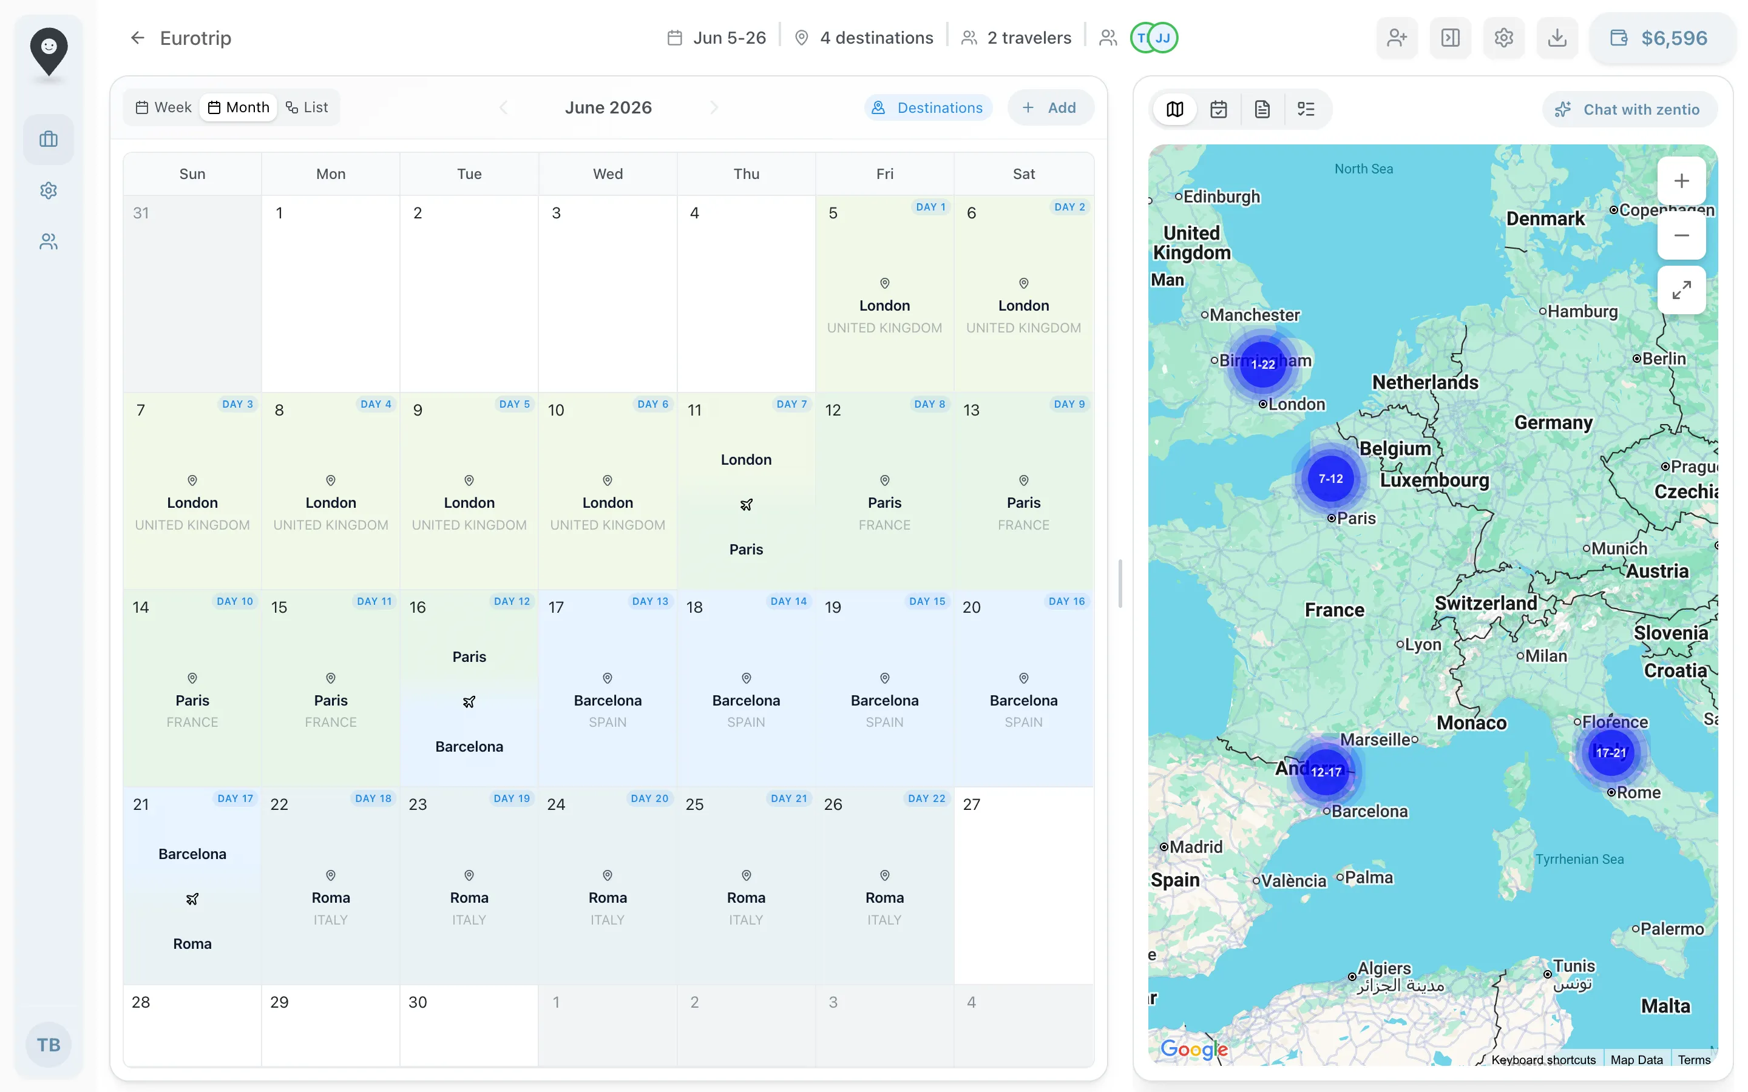Screen dimensions: 1748x1092
Task: Toggle the right panel with collapse icon
Action: click(x=1449, y=38)
